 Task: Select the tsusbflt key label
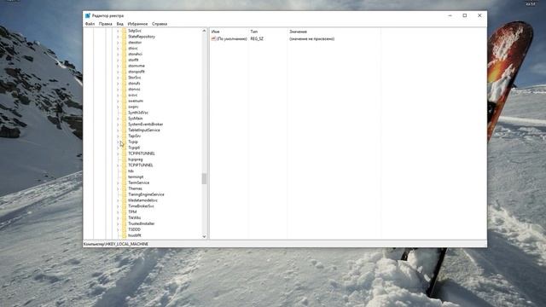(135, 235)
